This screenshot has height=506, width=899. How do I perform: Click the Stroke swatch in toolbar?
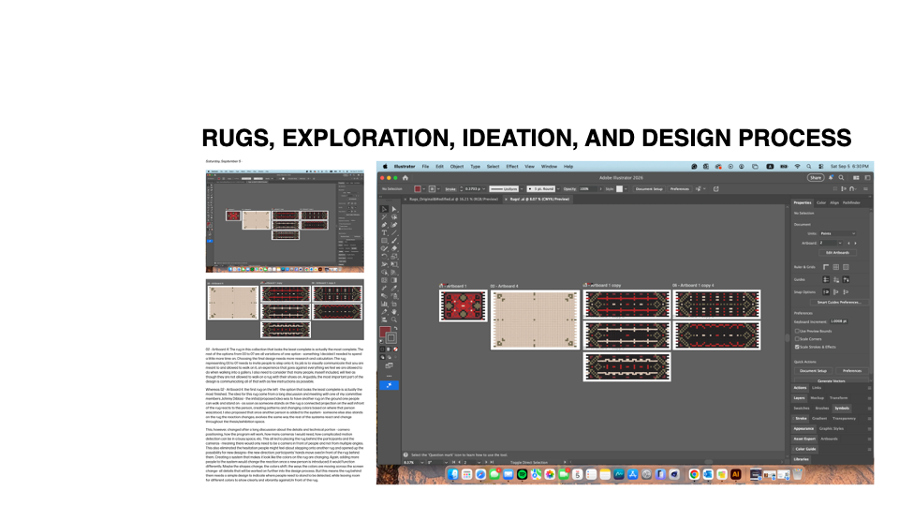pyautogui.click(x=391, y=338)
